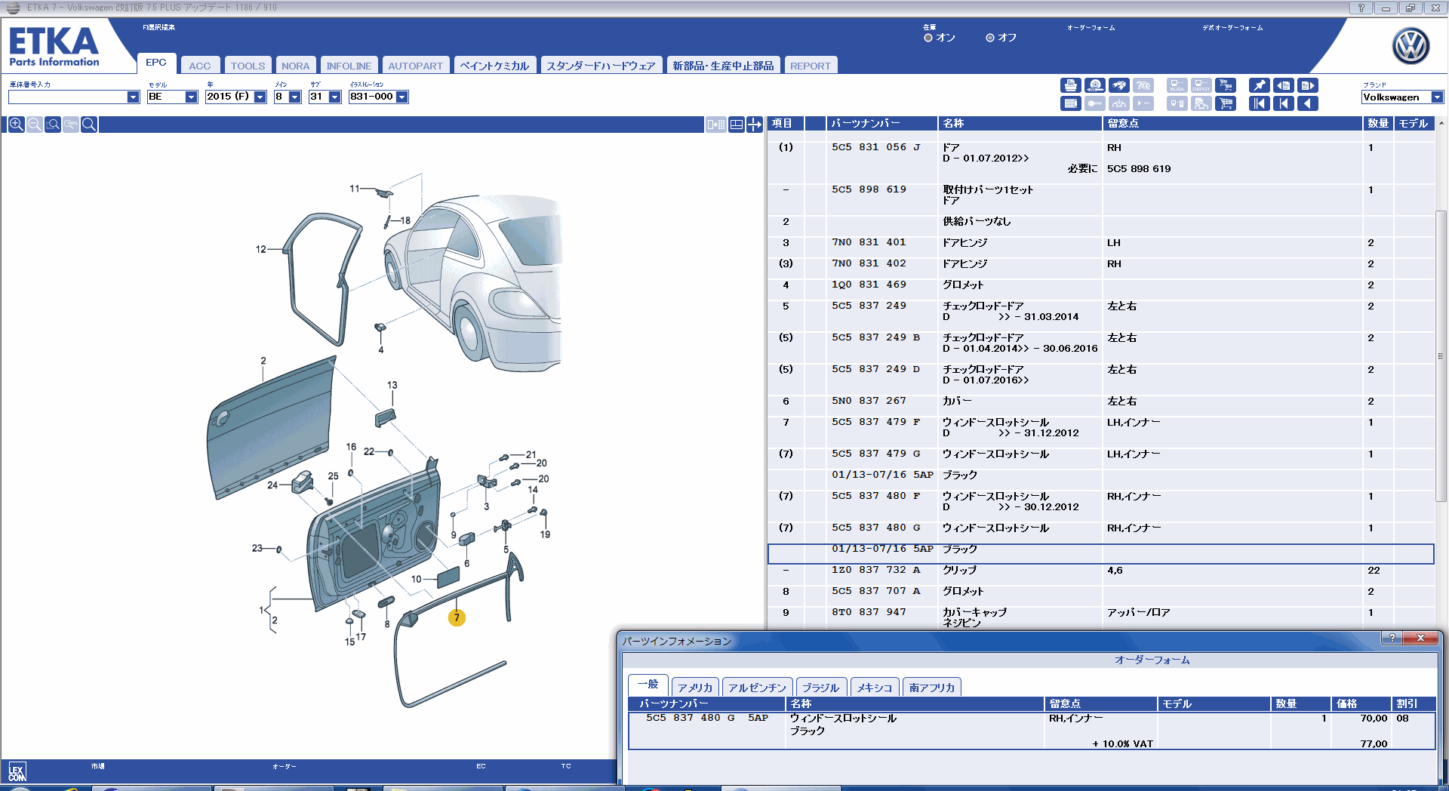The image size is (1449, 791).
Task: Click the DEPOT icon
Action: pos(1201,85)
